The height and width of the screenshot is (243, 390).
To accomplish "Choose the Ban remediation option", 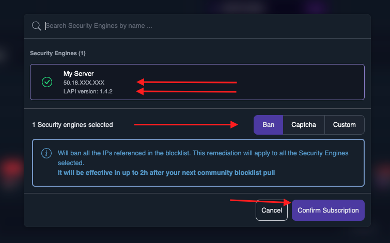I will click(x=268, y=125).
